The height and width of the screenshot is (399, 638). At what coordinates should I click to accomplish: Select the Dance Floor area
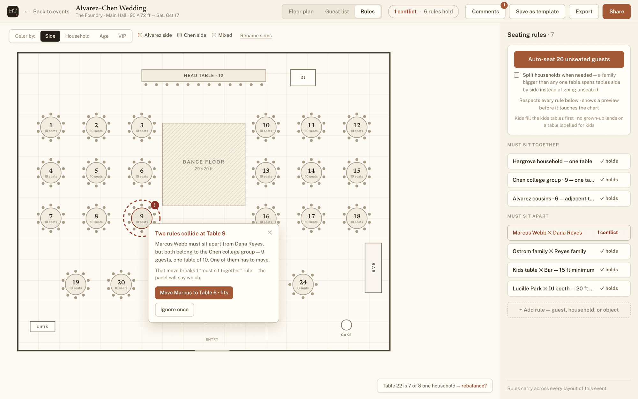pyautogui.click(x=204, y=164)
